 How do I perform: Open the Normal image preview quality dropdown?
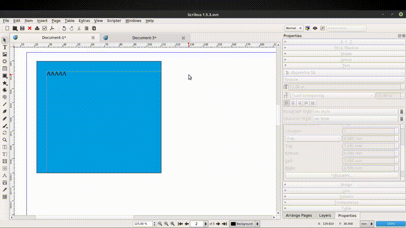tap(294, 28)
